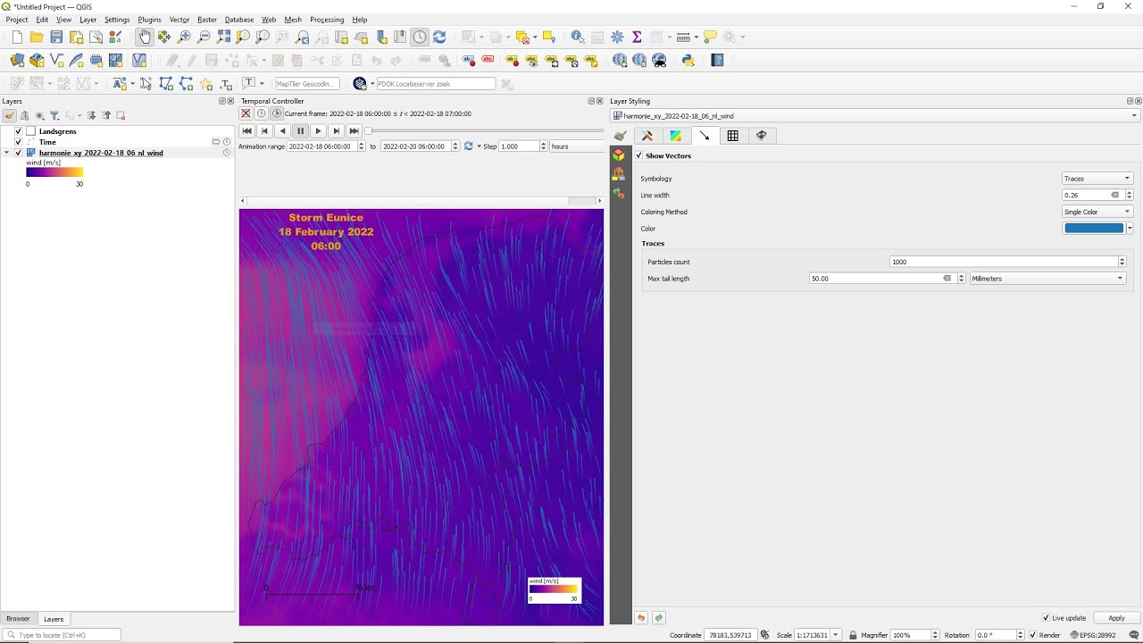Open the Processing menu
The image size is (1143, 643).
tap(327, 20)
